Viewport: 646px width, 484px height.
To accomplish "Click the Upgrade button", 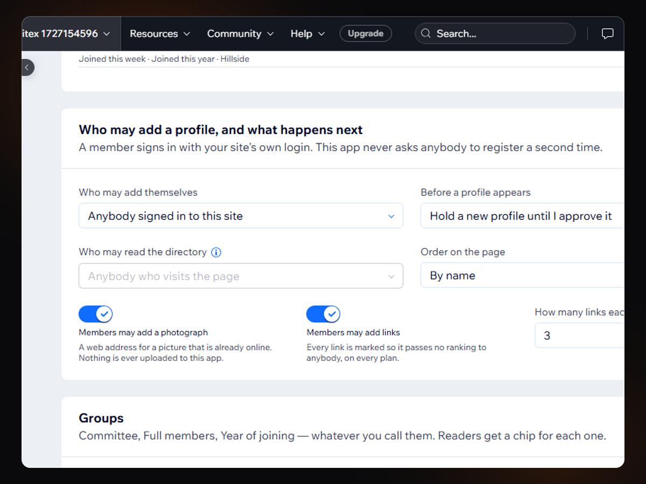I will point(366,33).
